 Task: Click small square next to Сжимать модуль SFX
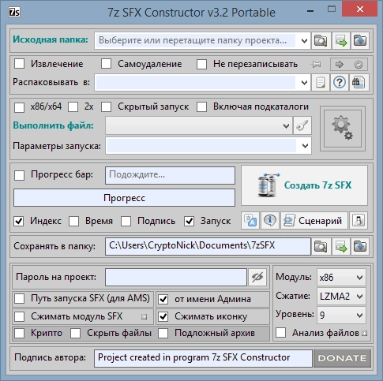[144, 317]
